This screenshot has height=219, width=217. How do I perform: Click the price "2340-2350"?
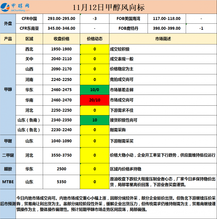click(x=61, y=120)
